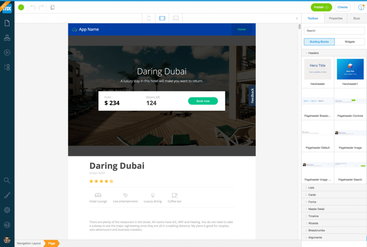The image size is (367, 247).
Task: Collapse the Headers category
Action: click(x=313, y=53)
